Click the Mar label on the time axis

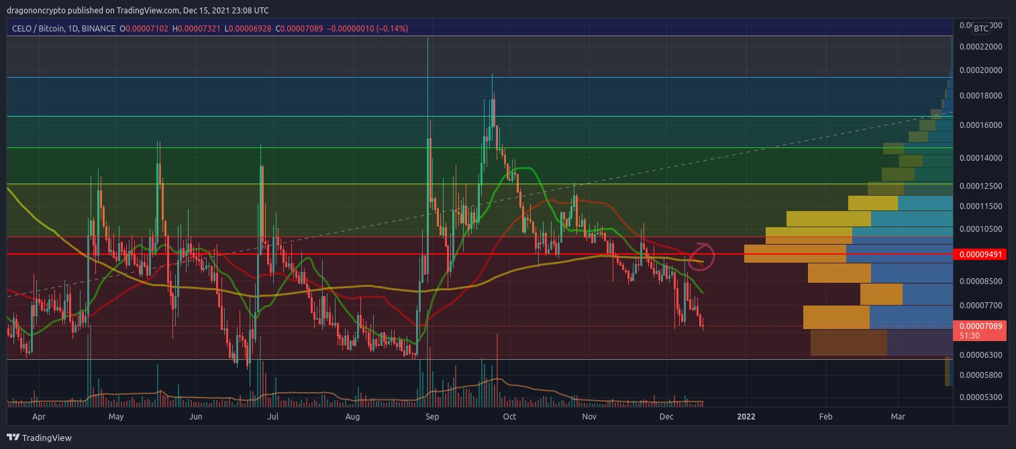click(897, 417)
